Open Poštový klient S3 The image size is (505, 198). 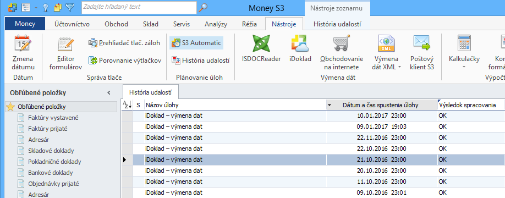pyautogui.click(x=422, y=53)
